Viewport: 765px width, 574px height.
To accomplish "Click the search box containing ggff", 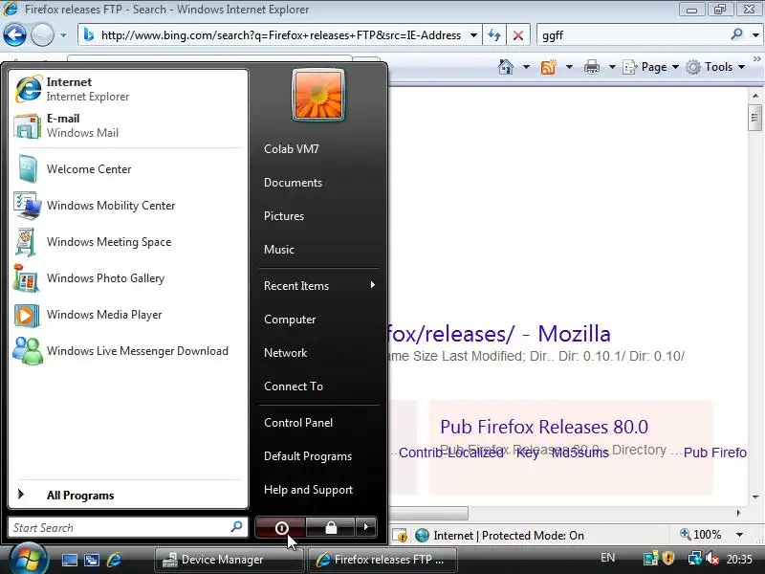I will 632,35.
